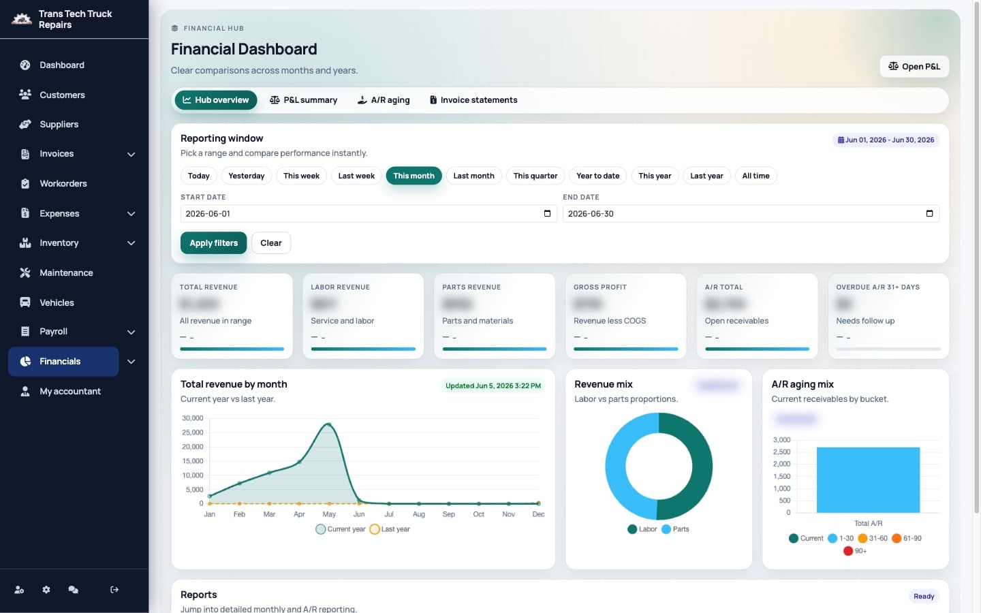Expand the Invoices submenu chevron
Image resolution: width=981 pixels, height=613 pixels.
pos(131,155)
